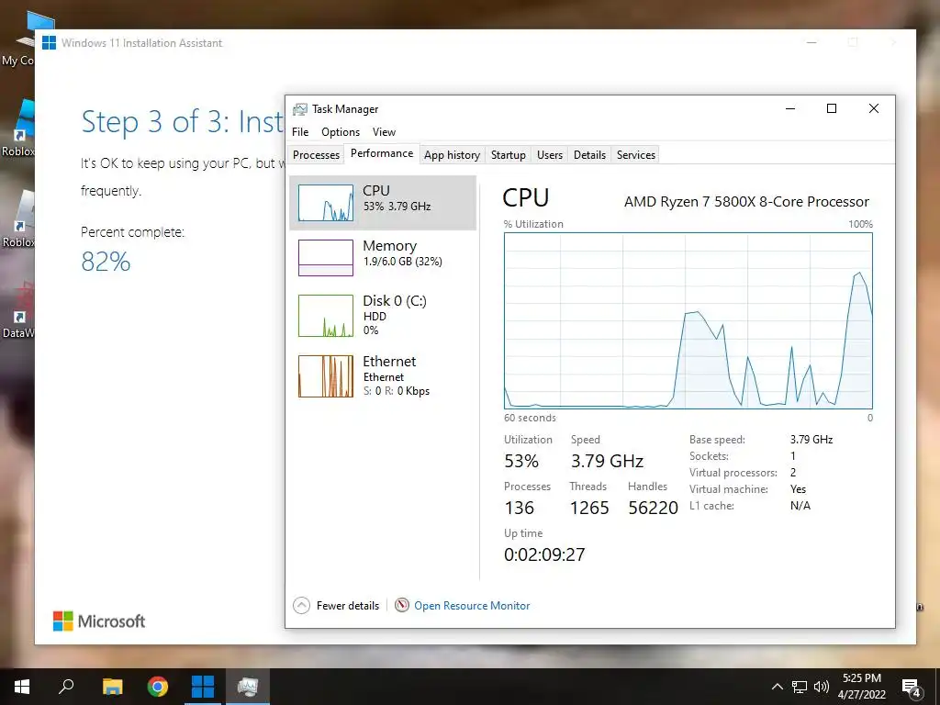
Task: Click the Task Manager taskbar icon
Action: pyautogui.click(x=248, y=687)
